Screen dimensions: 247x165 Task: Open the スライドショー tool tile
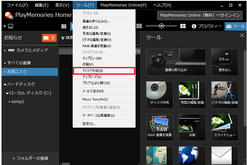click(x=225, y=127)
